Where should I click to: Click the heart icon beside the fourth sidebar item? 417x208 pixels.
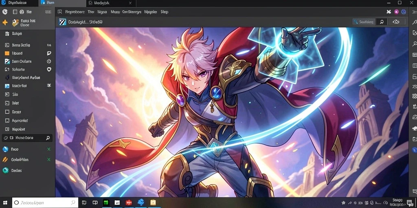(x=49, y=69)
